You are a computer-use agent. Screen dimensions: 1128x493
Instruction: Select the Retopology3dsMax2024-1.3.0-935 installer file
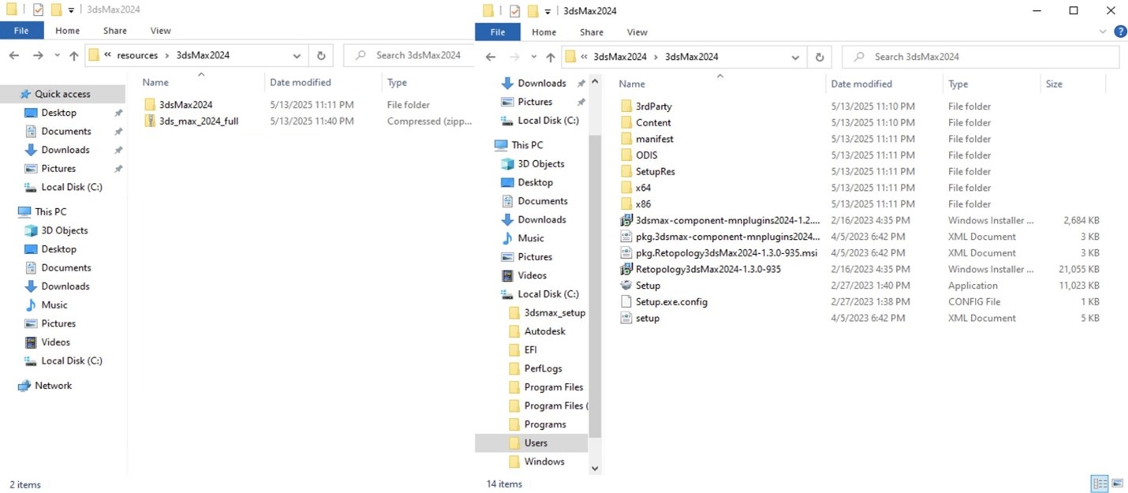click(708, 269)
